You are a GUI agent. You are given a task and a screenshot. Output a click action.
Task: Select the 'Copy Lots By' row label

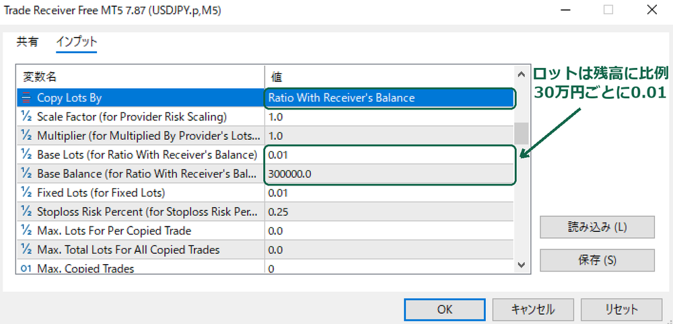pos(69,98)
